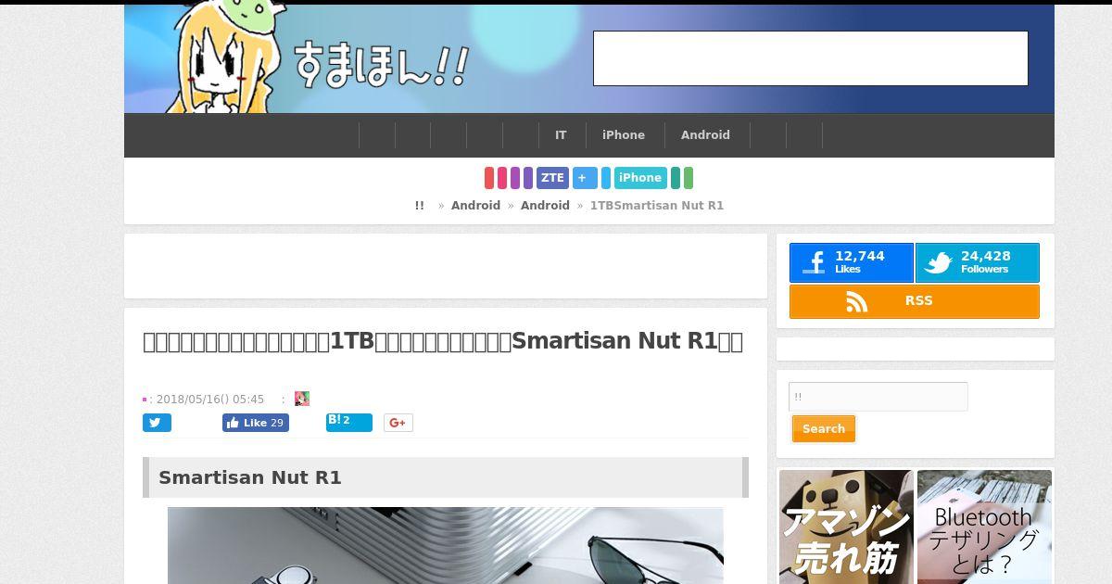
Task: Open the Amazon bestseller thumbnail
Action: [846, 527]
